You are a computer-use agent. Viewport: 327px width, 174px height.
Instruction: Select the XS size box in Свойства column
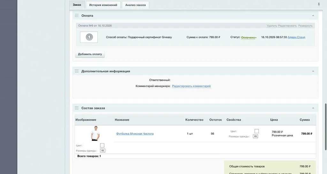pyautogui.click(x=255, y=136)
